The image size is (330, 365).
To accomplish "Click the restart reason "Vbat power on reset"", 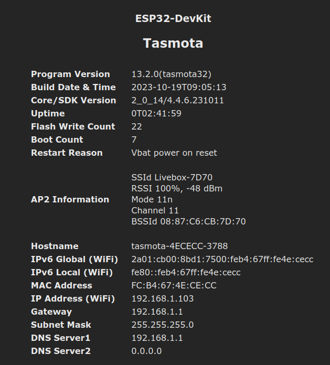I will point(174,153).
